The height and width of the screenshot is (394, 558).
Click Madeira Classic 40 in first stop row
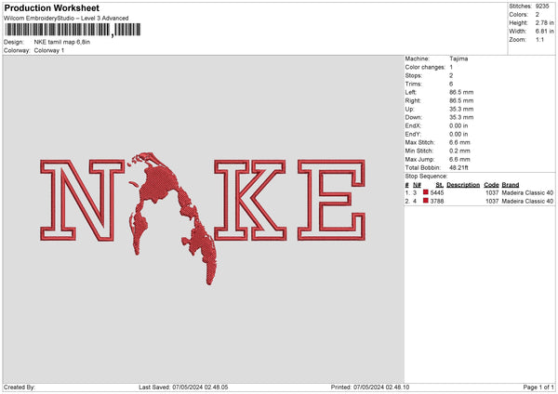click(527, 193)
